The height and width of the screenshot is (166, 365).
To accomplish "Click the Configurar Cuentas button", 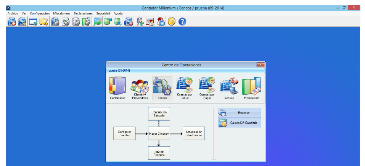I will click(124, 134).
